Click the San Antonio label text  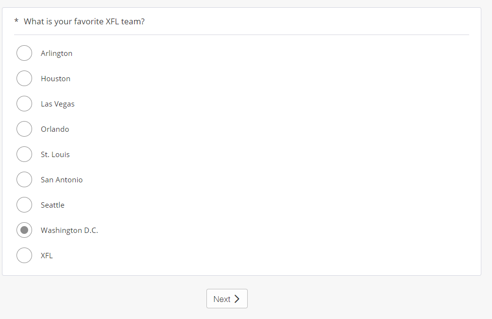[62, 180]
